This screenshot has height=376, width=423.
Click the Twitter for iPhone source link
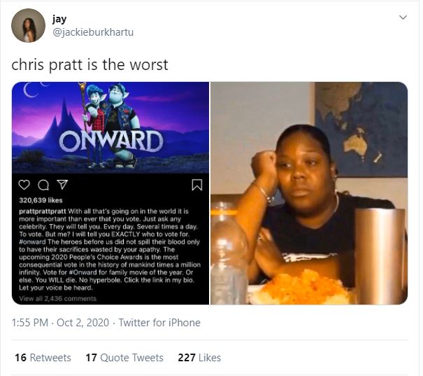[159, 323]
